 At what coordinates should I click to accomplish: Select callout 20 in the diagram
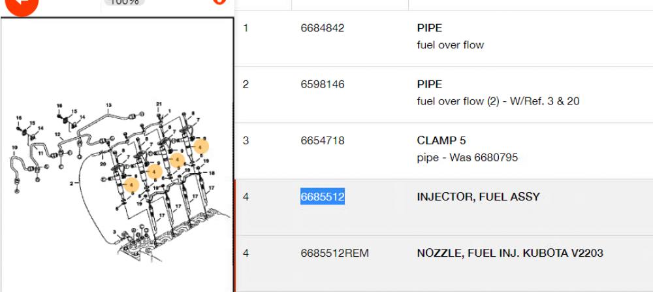tap(103, 164)
